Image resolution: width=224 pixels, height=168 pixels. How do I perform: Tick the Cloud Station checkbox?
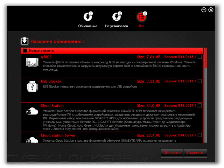click(200, 105)
